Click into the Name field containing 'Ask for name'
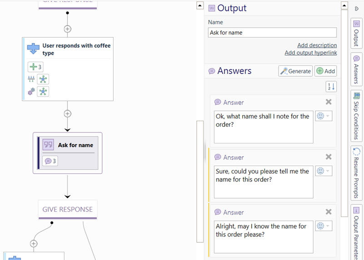The image size is (364, 260). [x=272, y=33]
